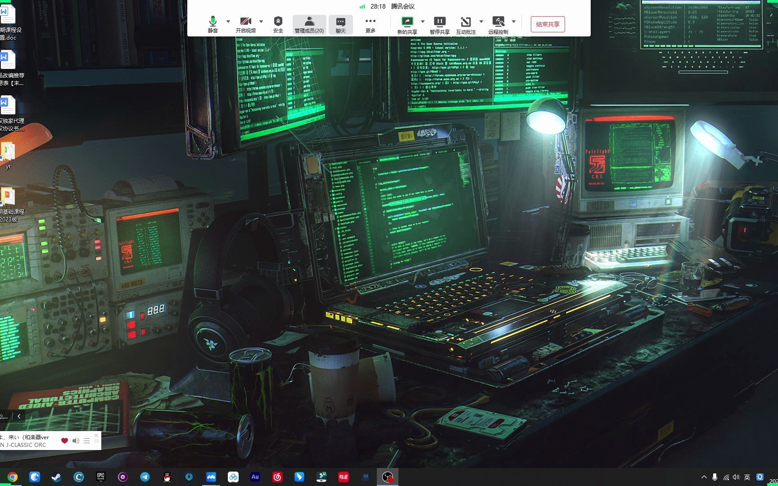Open Adobe Audition from the taskbar
This screenshot has height=486, width=778.
pyautogui.click(x=255, y=477)
